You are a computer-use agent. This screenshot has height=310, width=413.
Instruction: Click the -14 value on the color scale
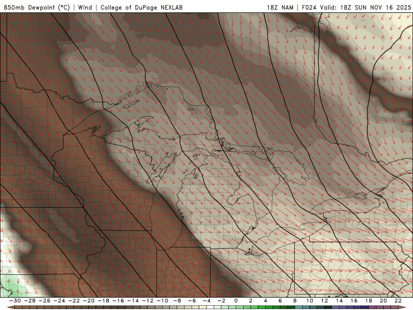coord(133,301)
